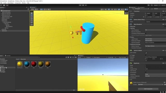
Task: Select the Hand view tool in Scene
Action: click(x=32, y=13)
